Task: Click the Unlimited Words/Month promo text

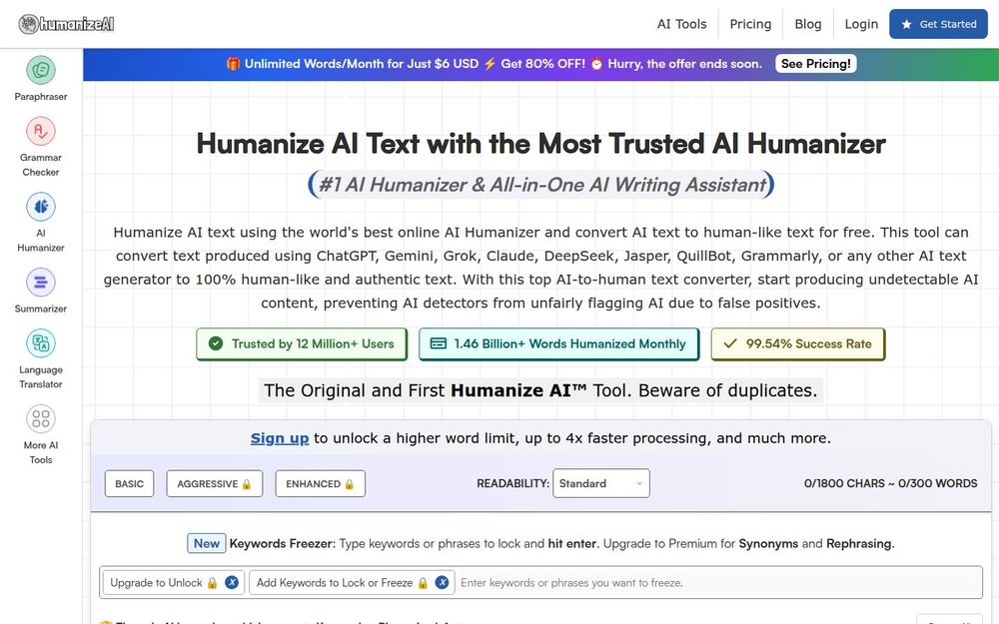Action: point(362,64)
